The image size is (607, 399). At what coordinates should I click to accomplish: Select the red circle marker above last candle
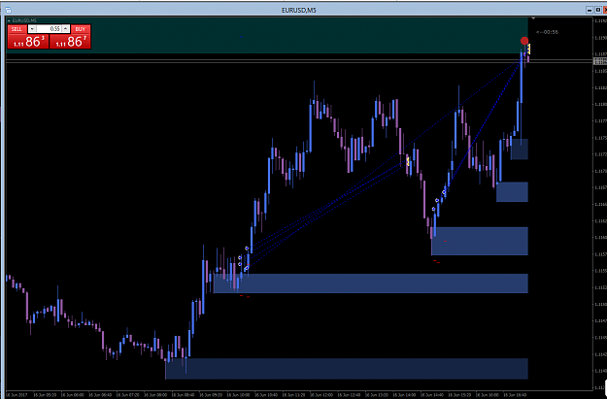pos(524,41)
